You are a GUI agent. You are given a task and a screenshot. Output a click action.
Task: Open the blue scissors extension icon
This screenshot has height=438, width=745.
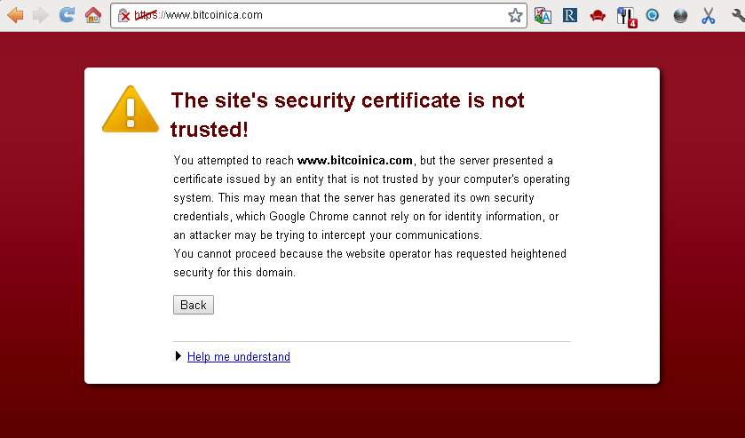click(x=708, y=16)
